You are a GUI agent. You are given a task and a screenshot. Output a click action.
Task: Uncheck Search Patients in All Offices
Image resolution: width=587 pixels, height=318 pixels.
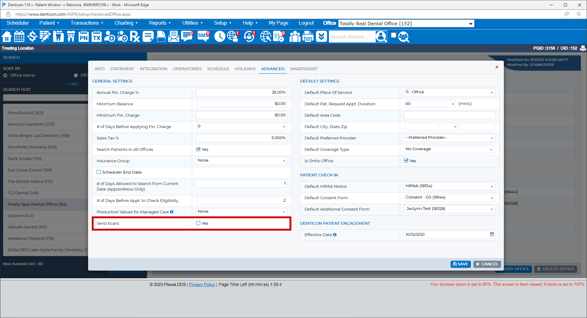[x=198, y=149]
